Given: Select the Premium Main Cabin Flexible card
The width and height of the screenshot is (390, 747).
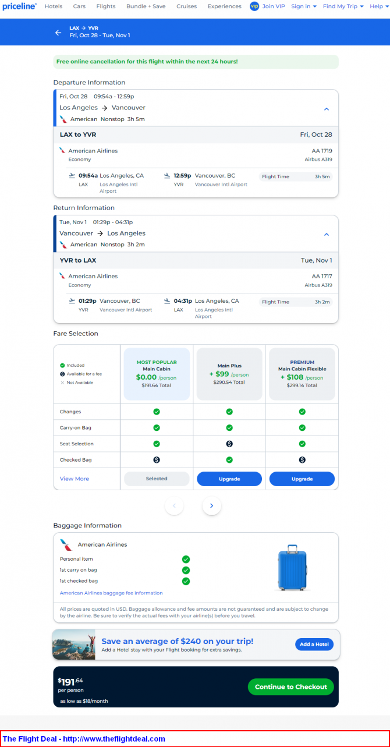Looking at the screenshot, I should [302, 374].
